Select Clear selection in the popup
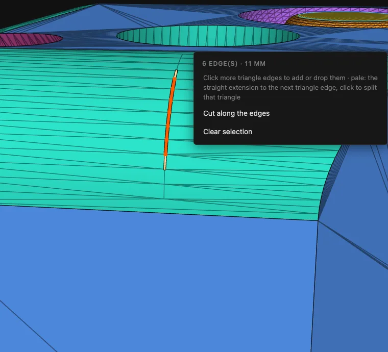388x352 pixels. point(228,132)
